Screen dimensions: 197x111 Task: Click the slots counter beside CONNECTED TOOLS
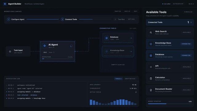[x=133, y=28]
